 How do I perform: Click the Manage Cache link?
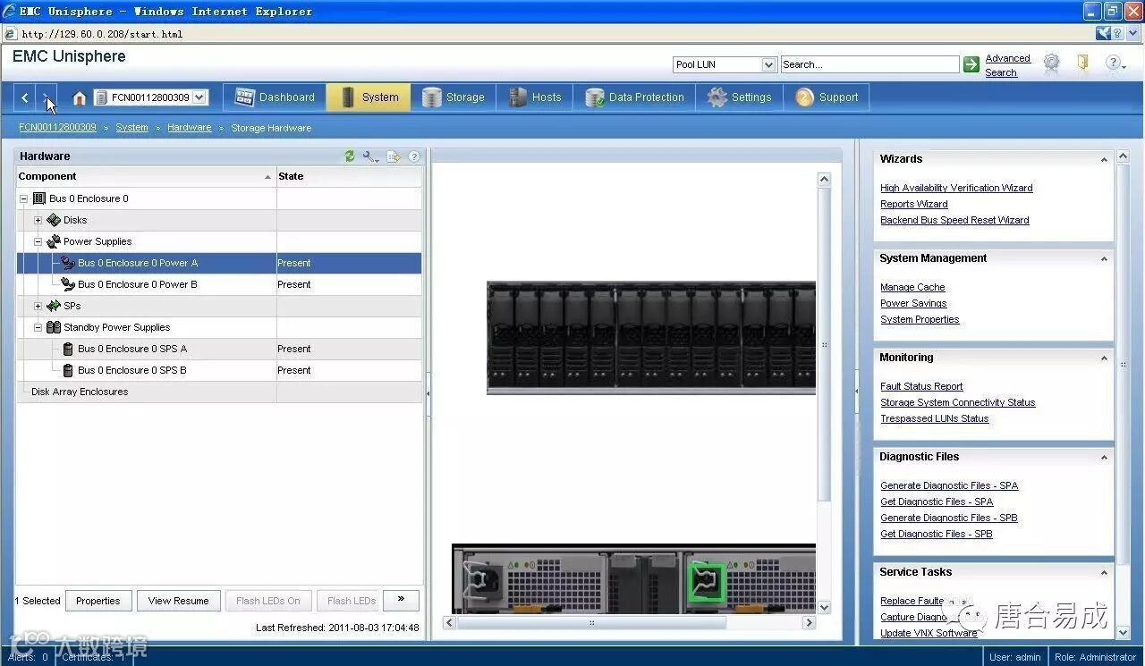[x=912, y=287]
